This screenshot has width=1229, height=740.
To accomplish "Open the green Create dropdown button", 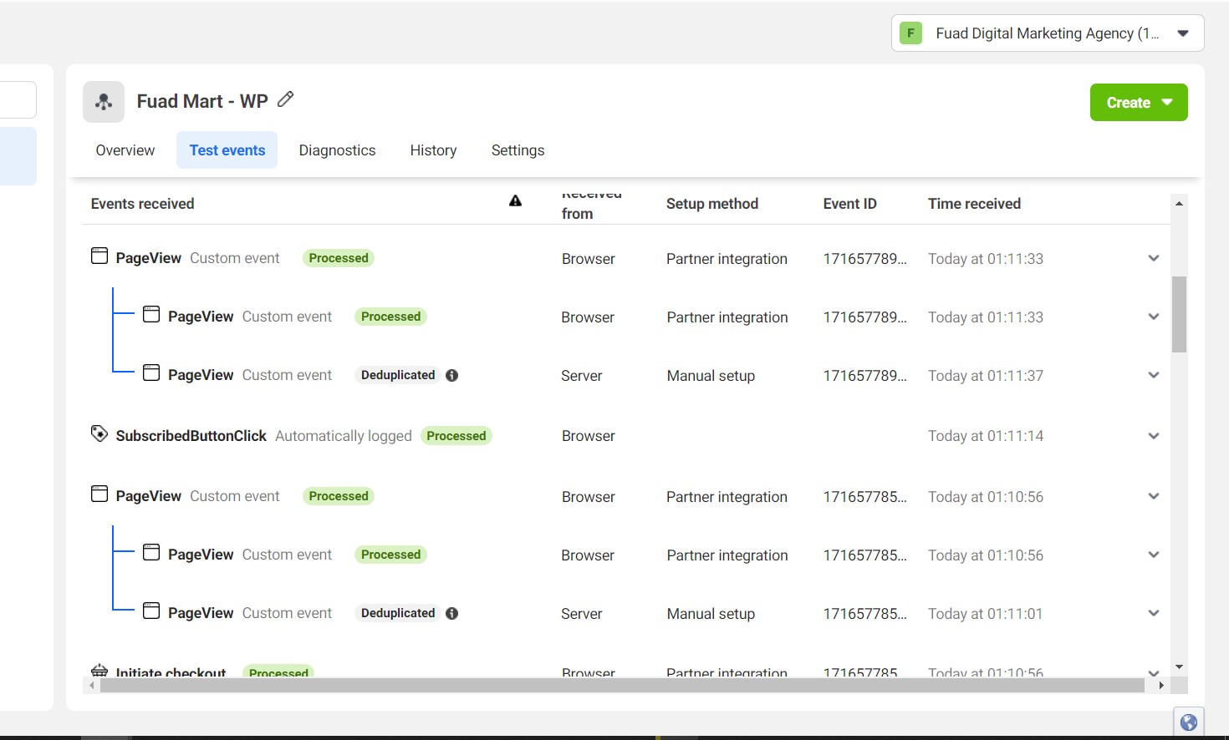I will [1139, 102].
